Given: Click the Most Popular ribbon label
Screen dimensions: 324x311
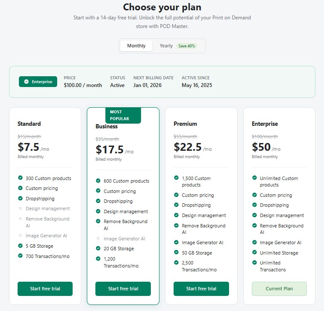Looking at the screenshot, I should pos(123,115).
